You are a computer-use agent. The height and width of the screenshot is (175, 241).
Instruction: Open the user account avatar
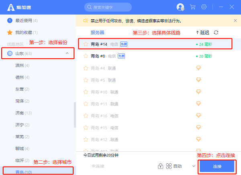pos(180,7)
